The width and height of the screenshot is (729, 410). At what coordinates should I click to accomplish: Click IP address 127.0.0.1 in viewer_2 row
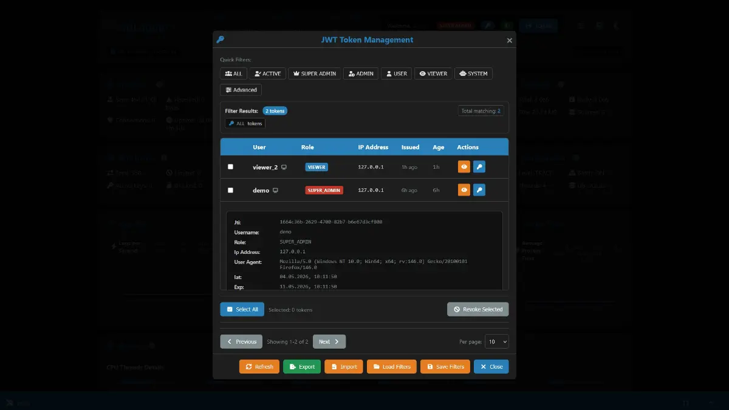click(x=371, y=167)
